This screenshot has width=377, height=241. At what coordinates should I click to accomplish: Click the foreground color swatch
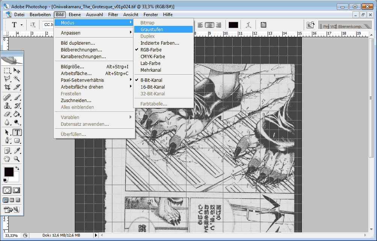9,172
